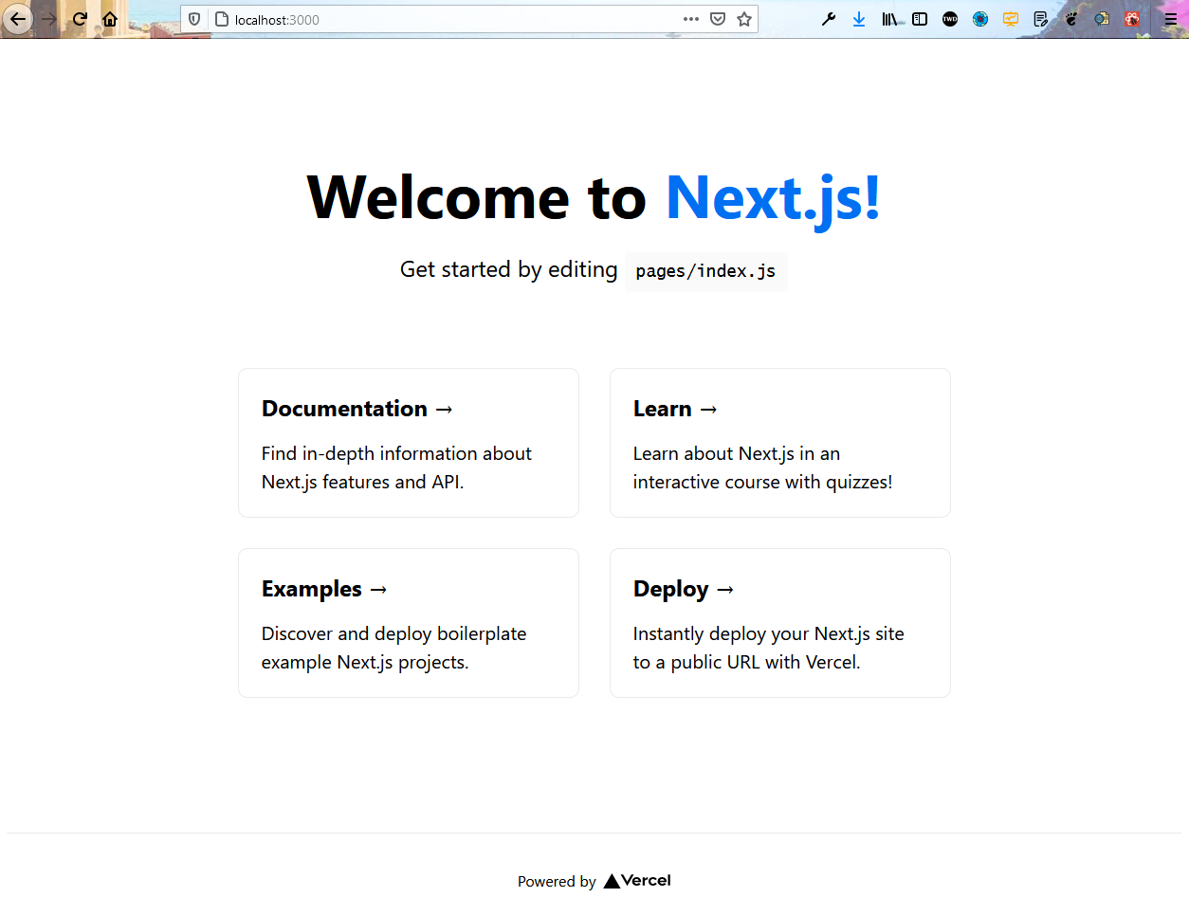
Task: Click 'Find in-depth information about' description
Action: (396, 453)
